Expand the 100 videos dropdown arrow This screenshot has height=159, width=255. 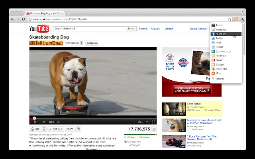point(81,43)
